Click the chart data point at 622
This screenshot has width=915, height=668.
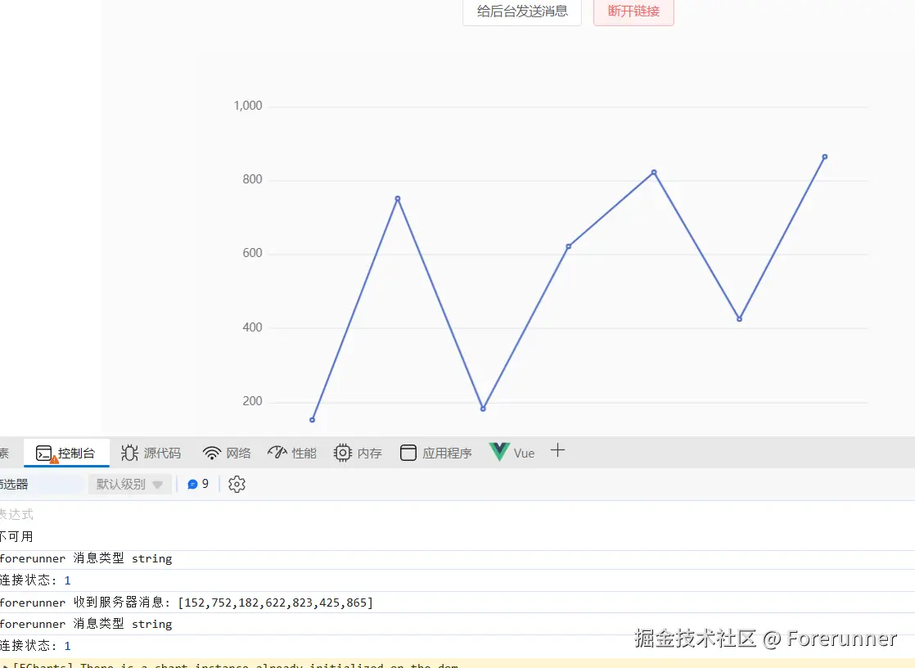[568, 246]
